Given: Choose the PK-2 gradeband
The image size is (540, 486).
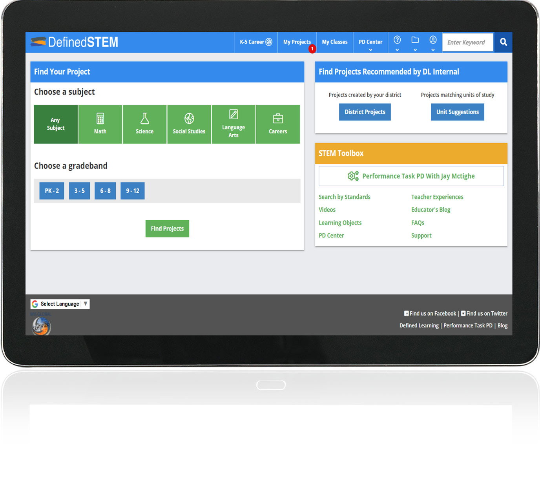Looking at the screenshot, I should pyautogui.click(x=52, y=191).
